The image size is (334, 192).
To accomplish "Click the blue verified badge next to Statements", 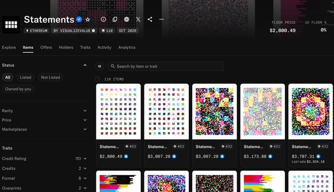I will coord(79,19).
